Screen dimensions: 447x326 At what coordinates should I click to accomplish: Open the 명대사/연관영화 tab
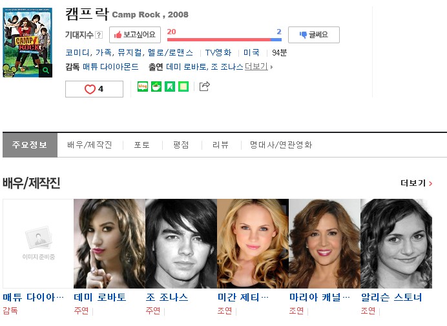[281, 145]
